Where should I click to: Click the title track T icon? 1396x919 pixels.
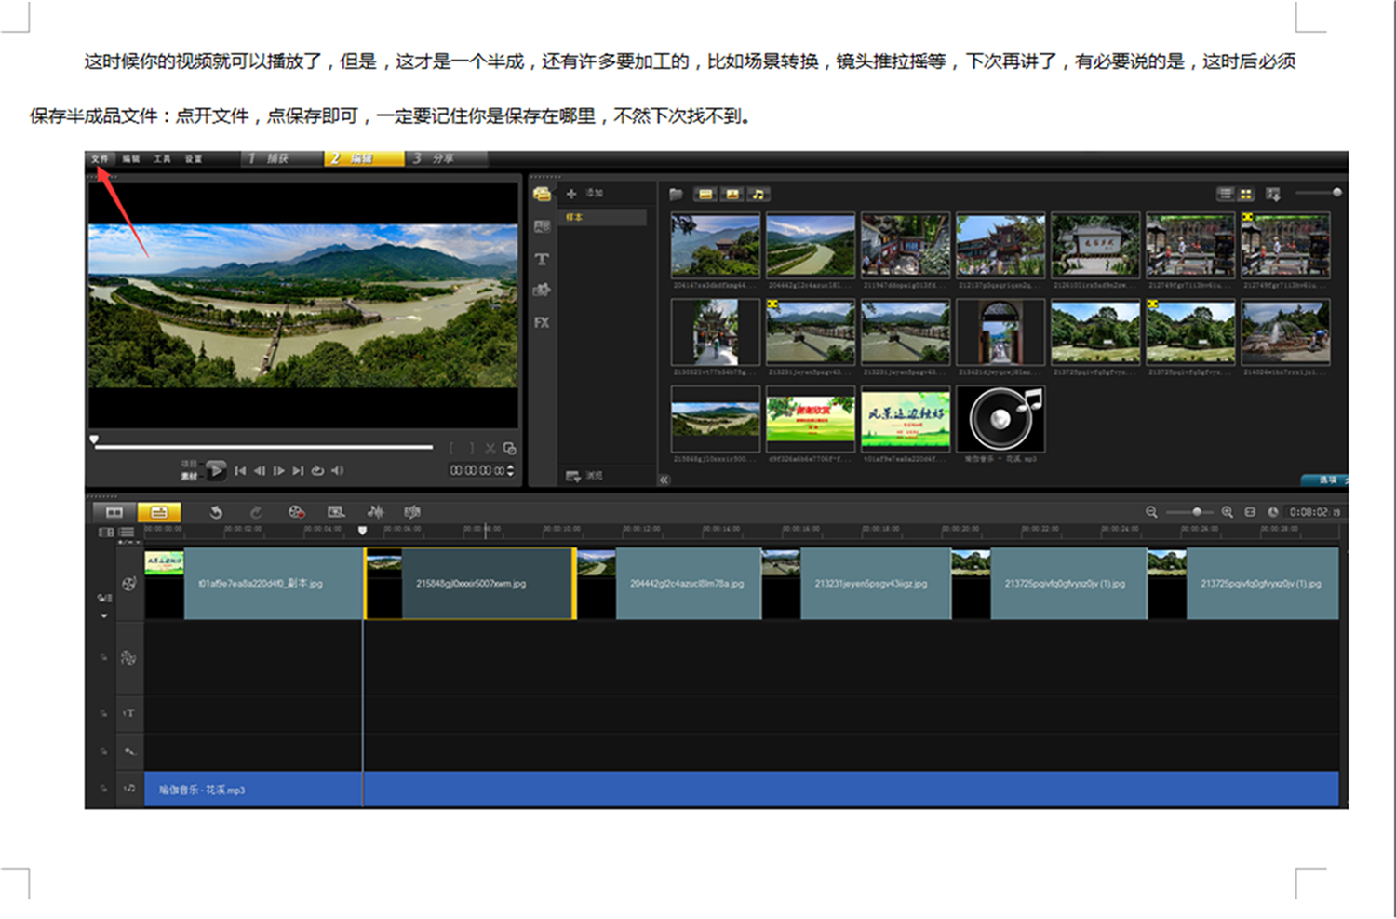coord(129,713)
